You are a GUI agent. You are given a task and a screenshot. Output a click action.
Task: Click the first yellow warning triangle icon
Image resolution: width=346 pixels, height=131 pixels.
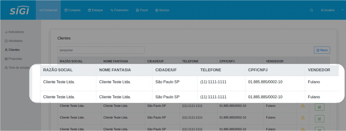(303, 106)
